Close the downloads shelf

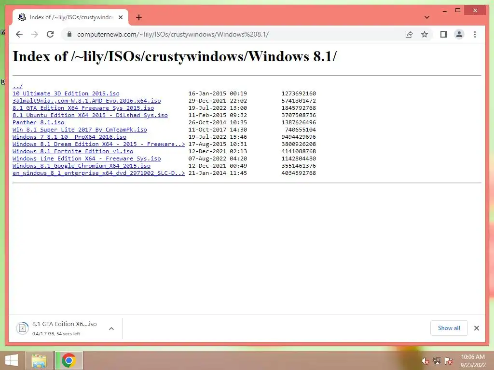point(476,328)
